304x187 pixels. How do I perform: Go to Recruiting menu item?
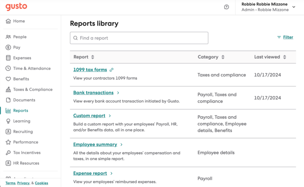coord(23,132)
